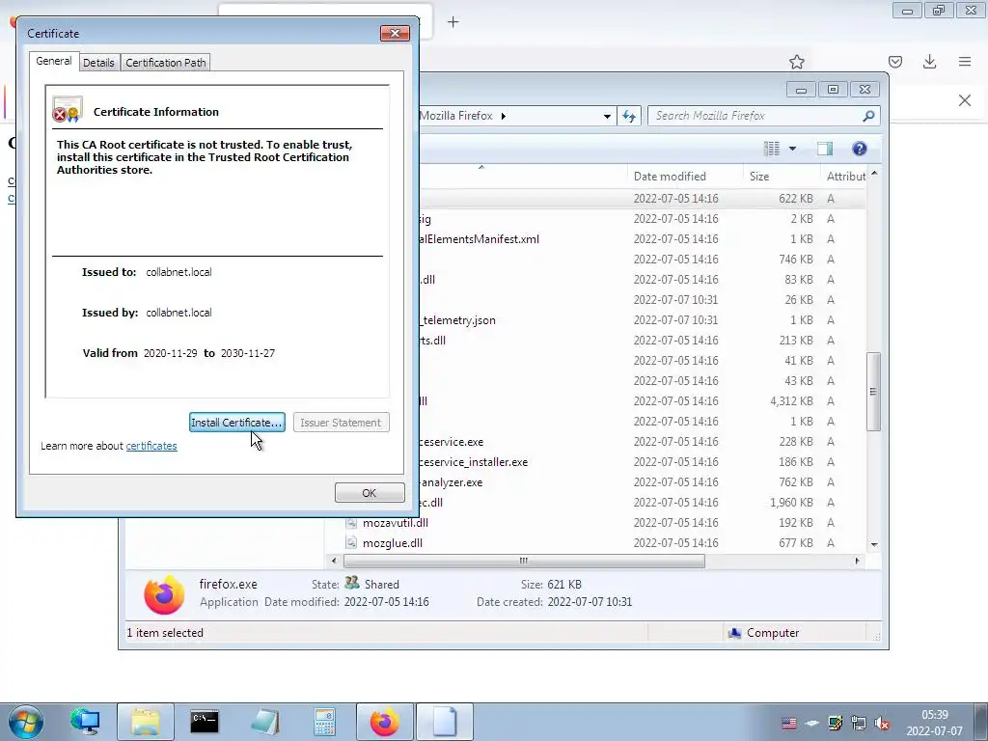This screenshot has height=741, width=988.
Task: Switch to Firefox in the taskbar
Action: coord(384,722)
